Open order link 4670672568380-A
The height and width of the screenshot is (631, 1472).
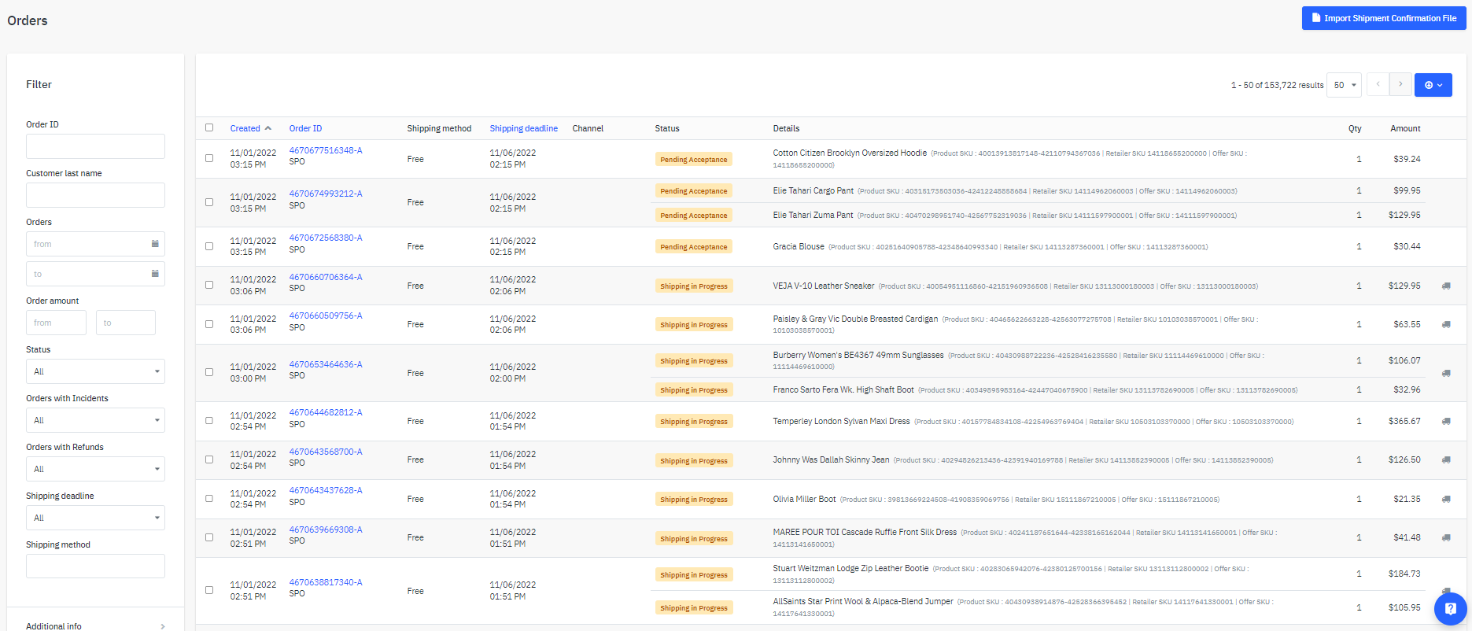(326, 238)
